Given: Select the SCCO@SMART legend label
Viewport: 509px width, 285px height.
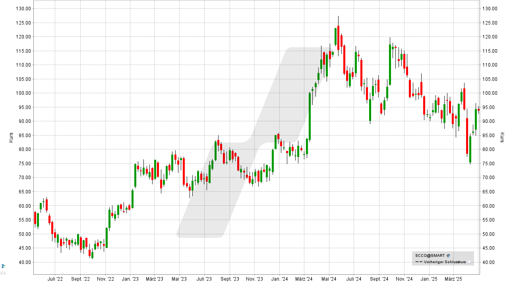Looking at the screenshot, I should (x=430, y=256).
